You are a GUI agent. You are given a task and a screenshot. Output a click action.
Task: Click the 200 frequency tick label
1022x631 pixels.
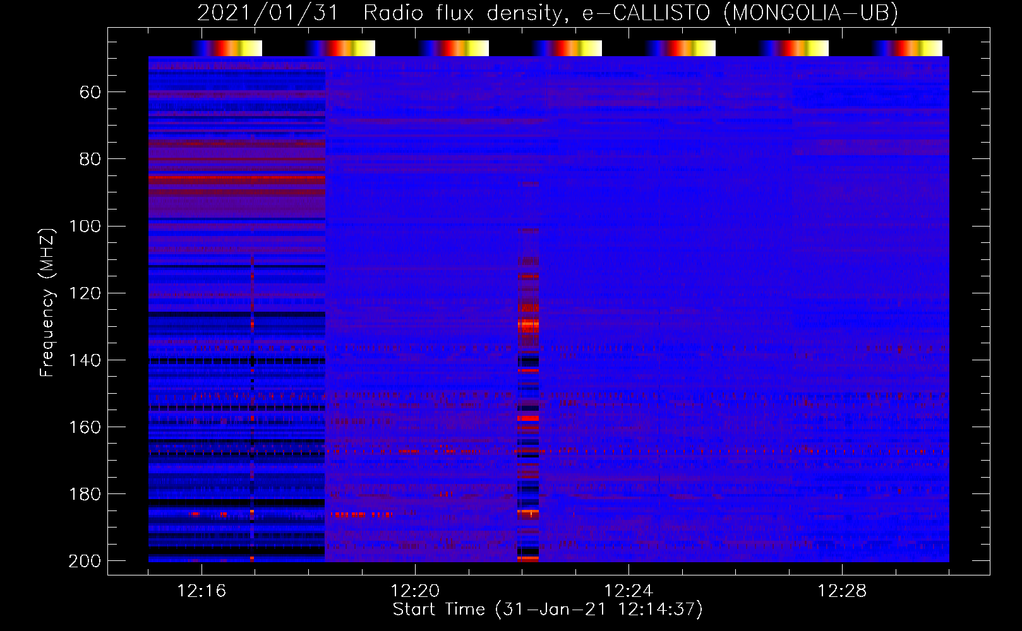(x=85, y=561)
